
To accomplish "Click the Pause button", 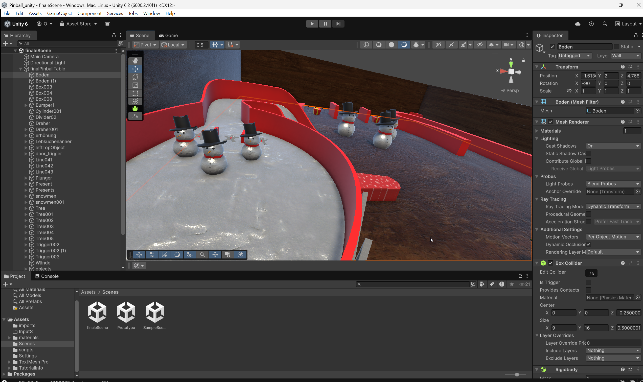I will pyautogui.click(x=325, y=23).
